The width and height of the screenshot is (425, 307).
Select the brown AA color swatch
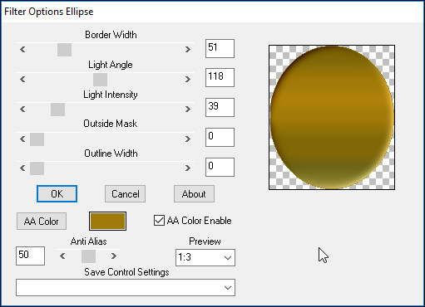point(107,221)
